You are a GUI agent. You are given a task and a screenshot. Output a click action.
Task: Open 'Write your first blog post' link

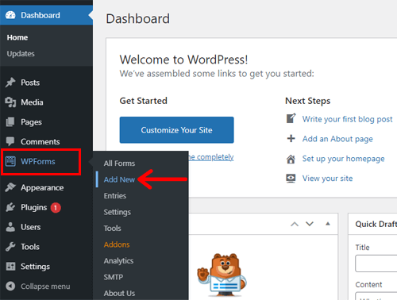[347, 119]
